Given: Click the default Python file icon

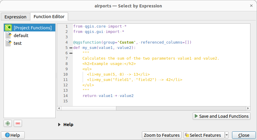Looking at the screenshot, I should click(x=8, y=36).
